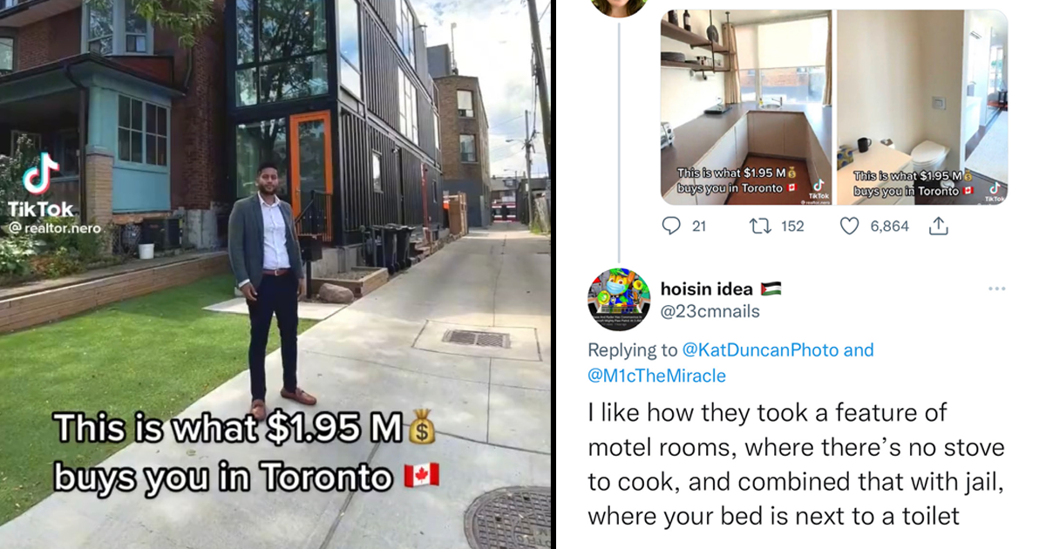The image size is (1046, 549).
Task: Open the top commenter's profile avatar
Action: click(x=619, y=4)
